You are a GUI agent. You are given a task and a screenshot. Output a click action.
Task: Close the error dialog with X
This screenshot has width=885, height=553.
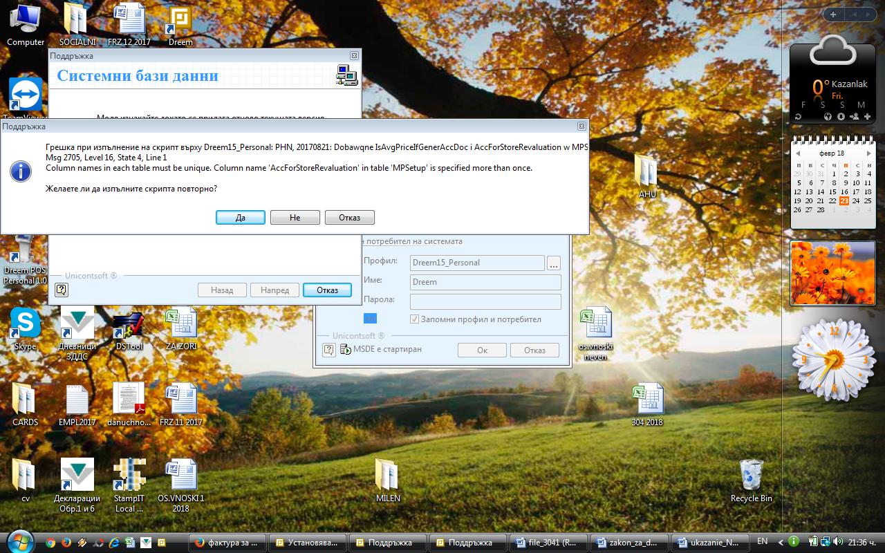581,126
